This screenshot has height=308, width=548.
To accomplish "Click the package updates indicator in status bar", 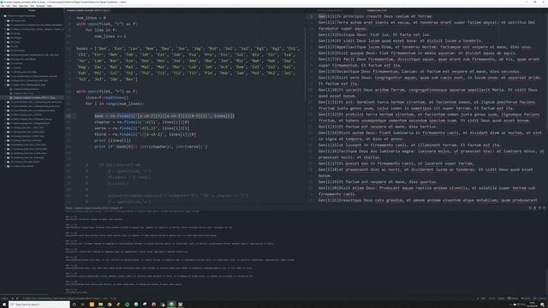I will (x=540, y=299).
